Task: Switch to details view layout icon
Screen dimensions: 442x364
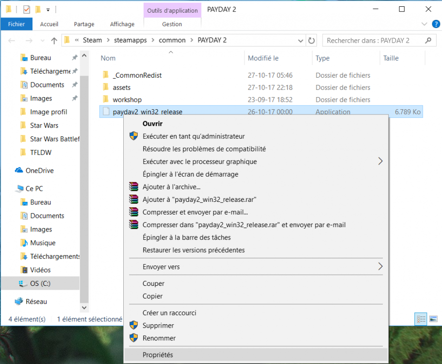Action: (x=421, y=319)
